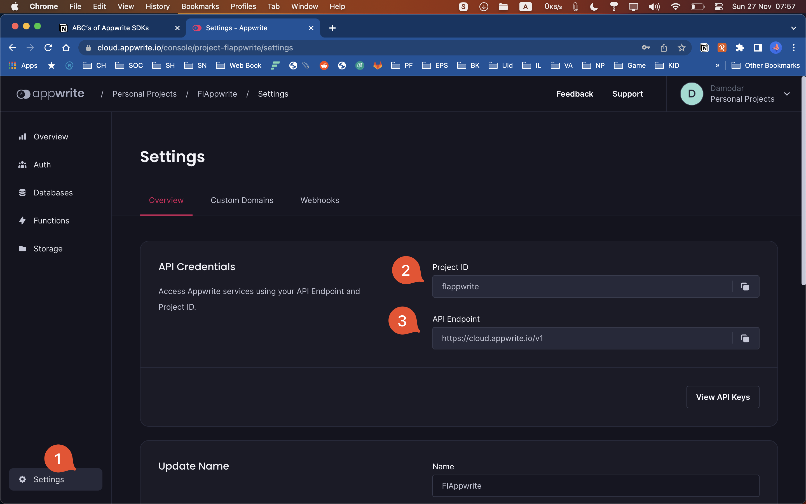Expand the Damodar account dropdown

click(787, 94)
